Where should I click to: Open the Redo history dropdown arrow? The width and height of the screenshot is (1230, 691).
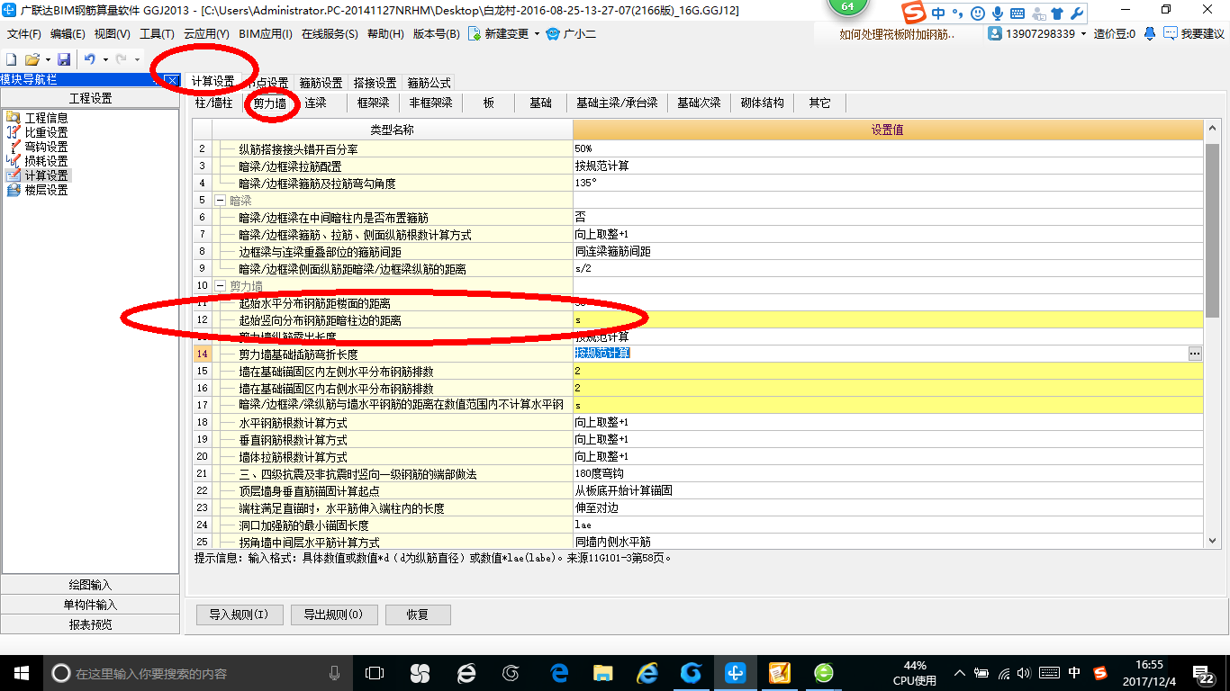tap(136, 59)
